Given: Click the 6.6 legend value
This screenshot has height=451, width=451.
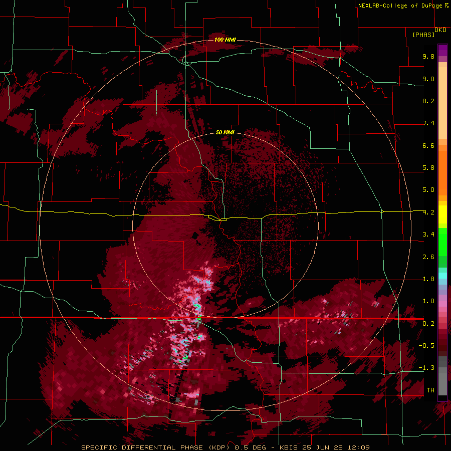Looking at the screenshot, I should click(x=428, y=145).
